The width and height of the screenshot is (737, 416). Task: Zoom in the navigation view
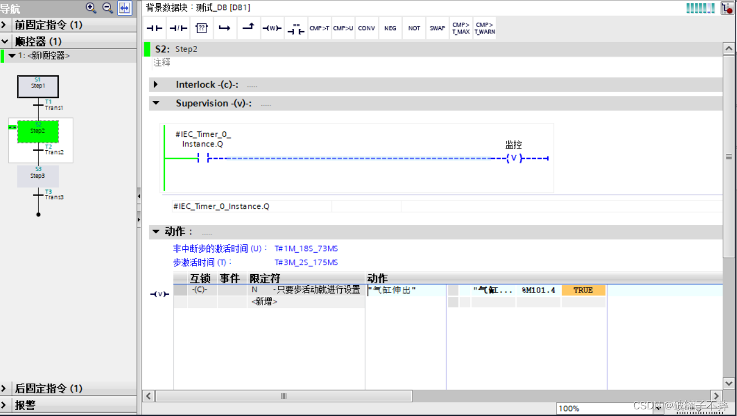(91, 8)
